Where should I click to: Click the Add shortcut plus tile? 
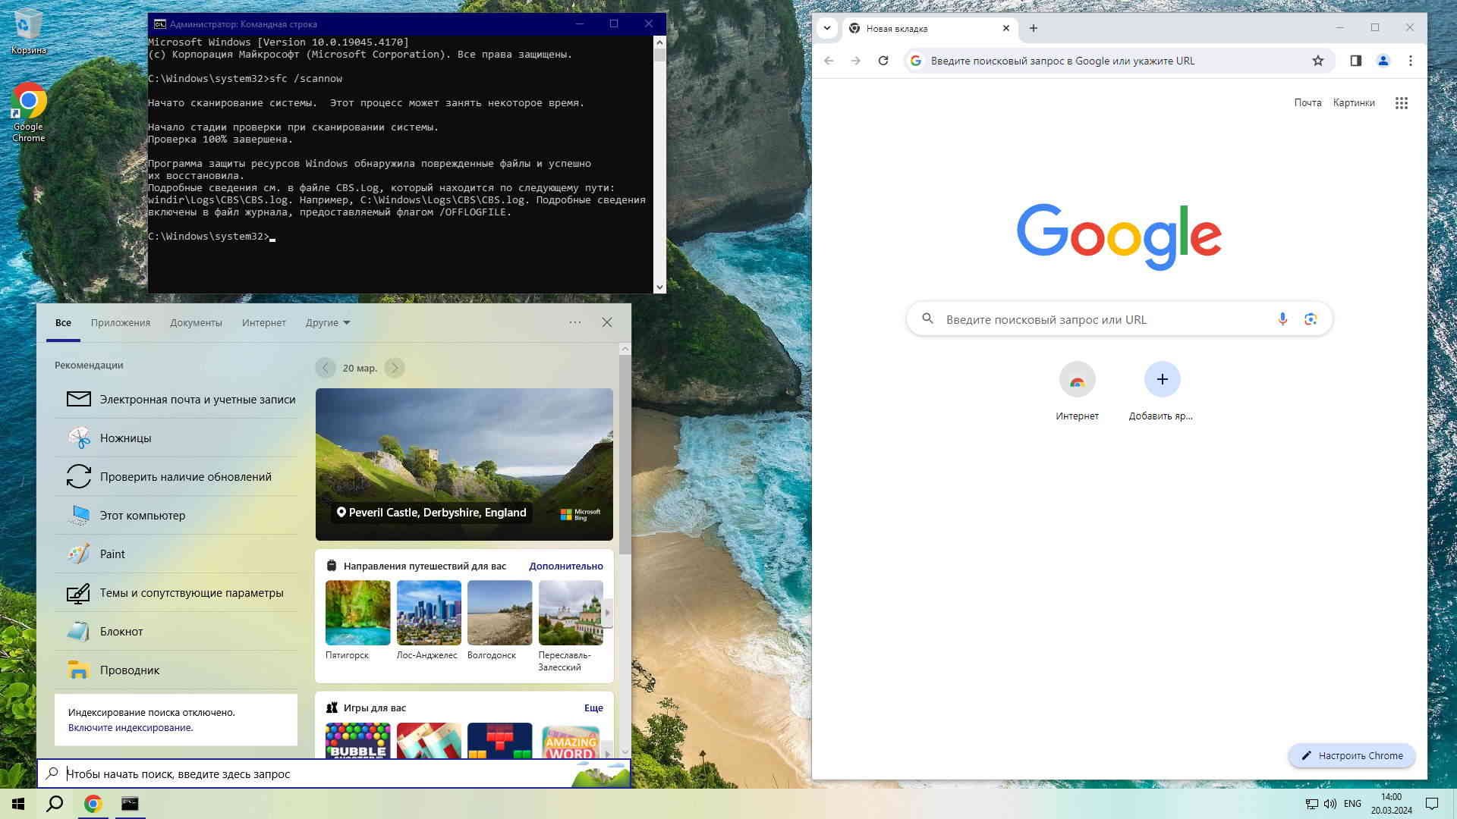(1162, 379)
